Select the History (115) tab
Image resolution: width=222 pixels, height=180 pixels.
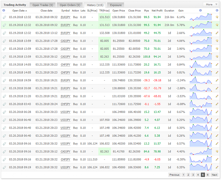(x=95, y=5)
